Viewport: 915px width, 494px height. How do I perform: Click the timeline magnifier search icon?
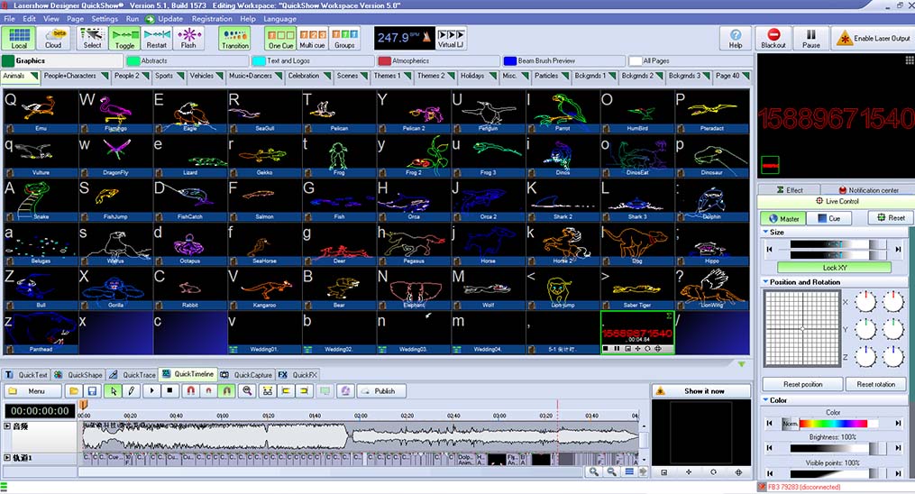point(247,390)
